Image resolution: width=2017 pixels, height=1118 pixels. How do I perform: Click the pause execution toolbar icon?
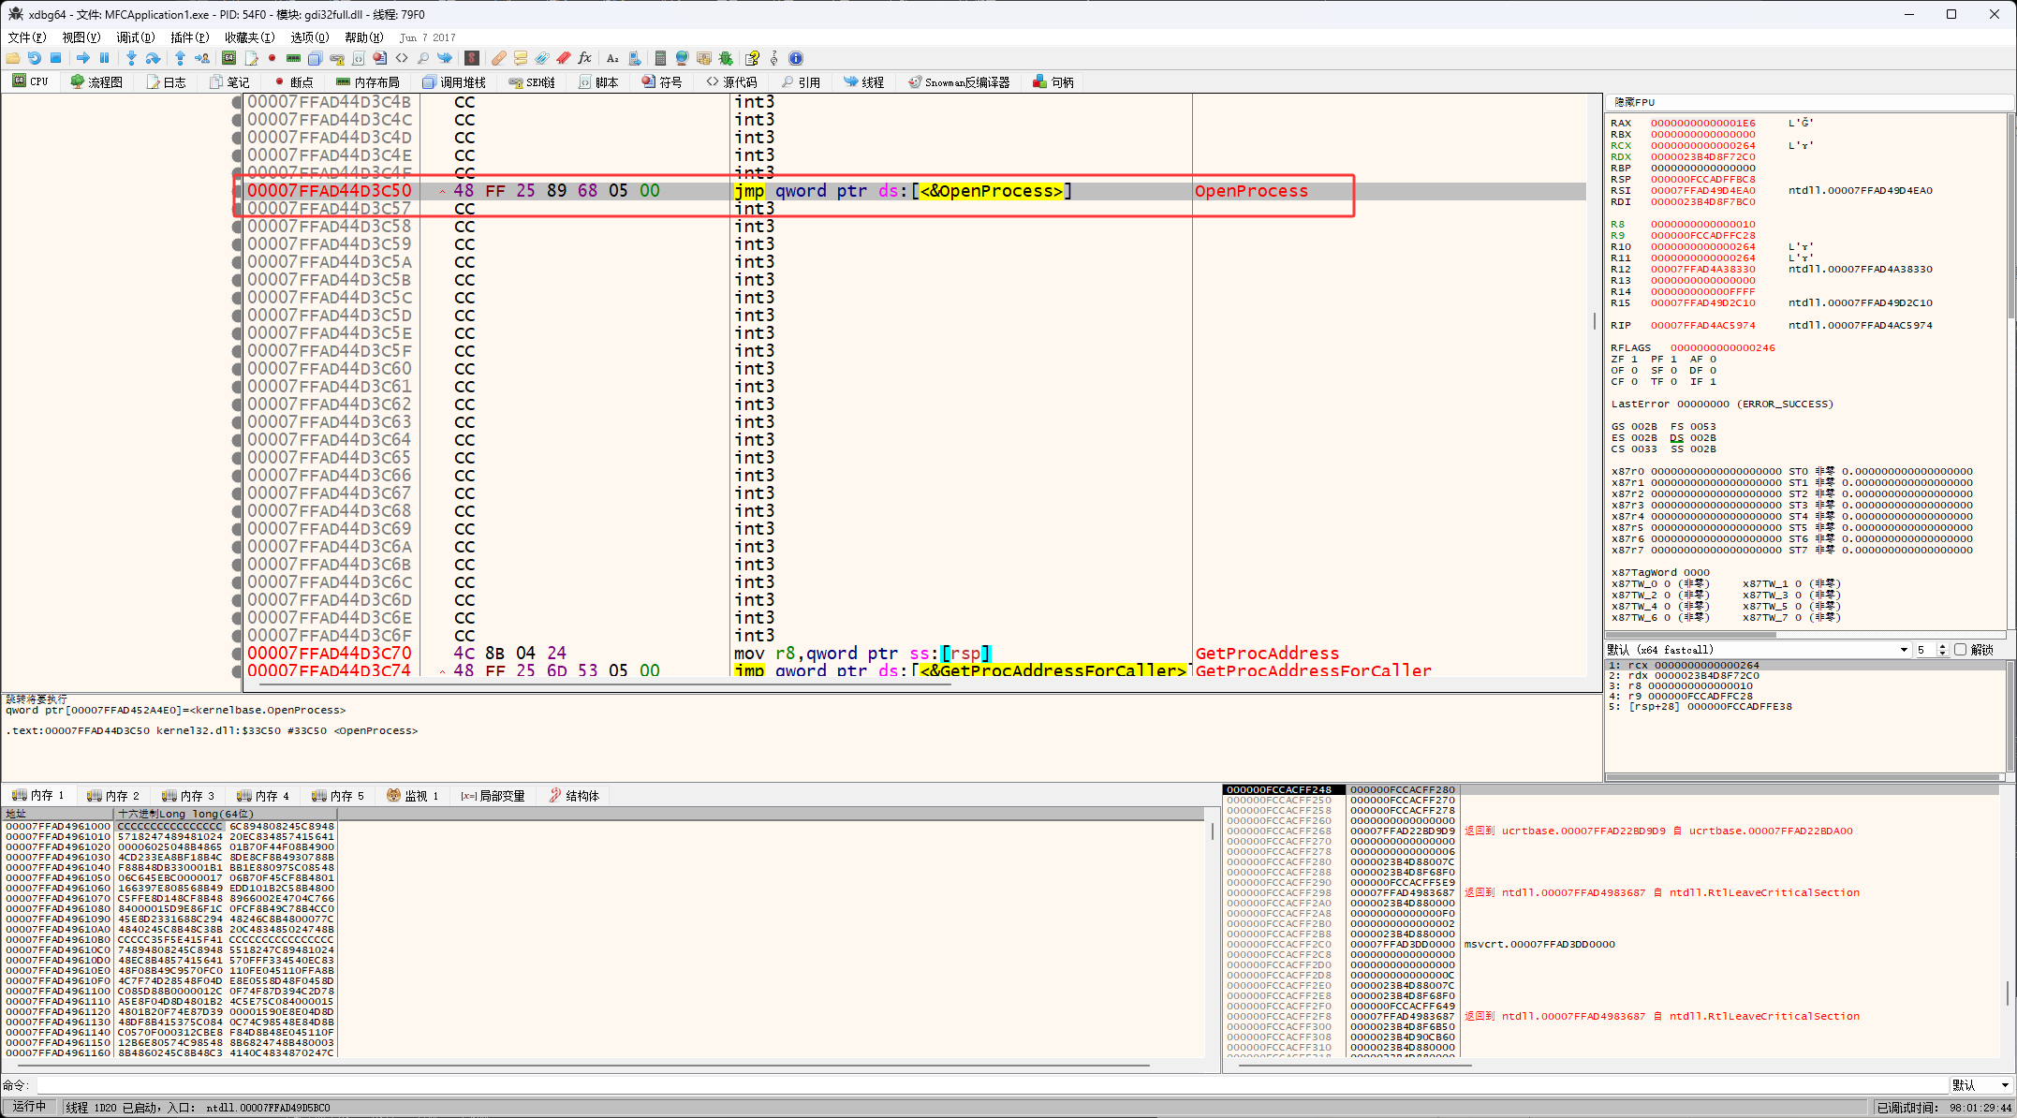point(104,58)
